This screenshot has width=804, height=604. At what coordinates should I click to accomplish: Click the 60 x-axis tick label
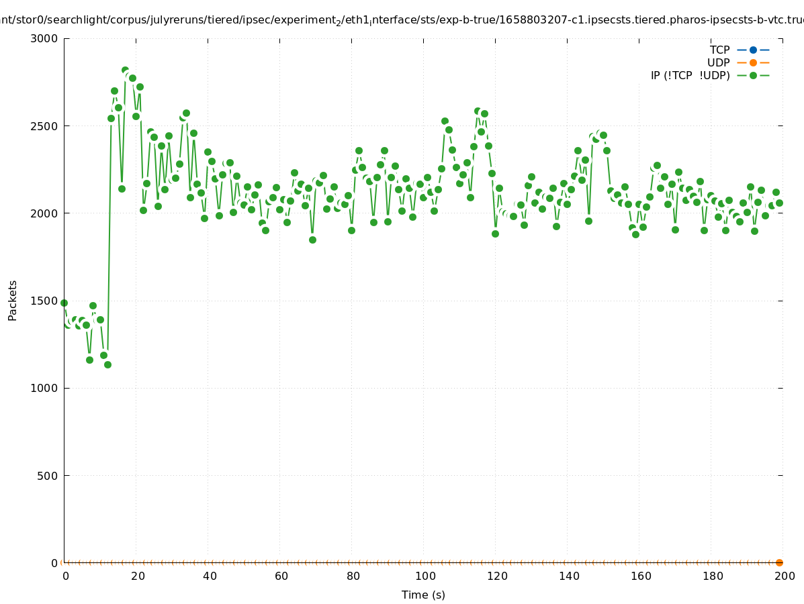coord(281,576)
